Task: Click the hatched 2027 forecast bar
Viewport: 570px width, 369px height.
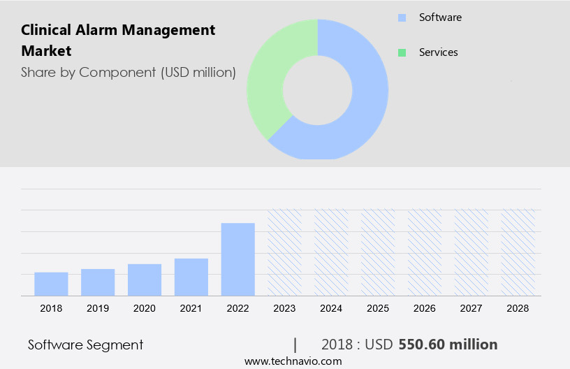Action: click(x=472, y=252)
